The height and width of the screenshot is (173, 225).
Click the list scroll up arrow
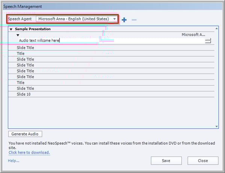(x=216, y=29)
